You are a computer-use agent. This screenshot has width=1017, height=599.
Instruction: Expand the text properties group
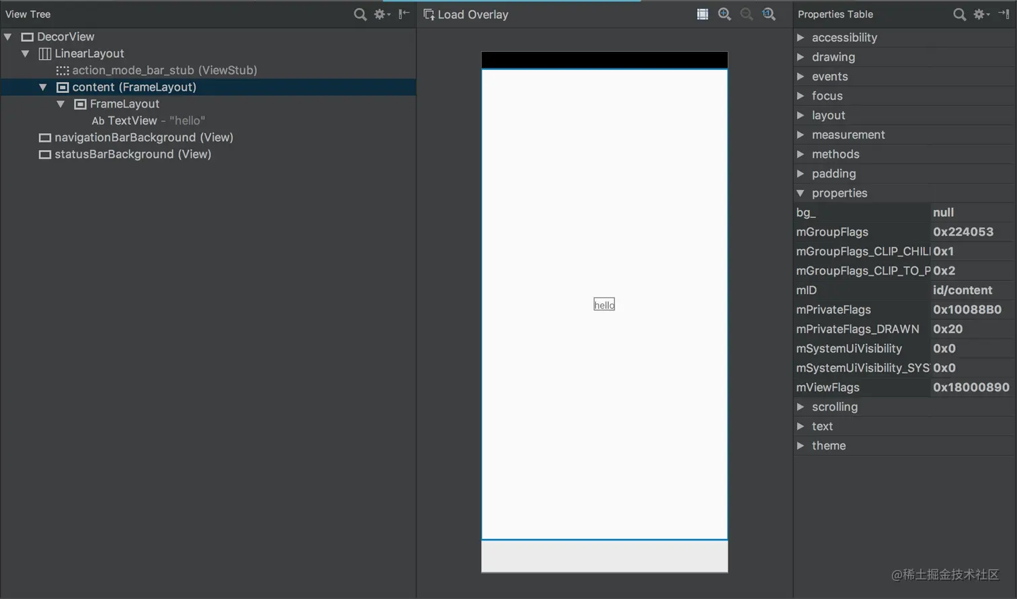[800, 426]
